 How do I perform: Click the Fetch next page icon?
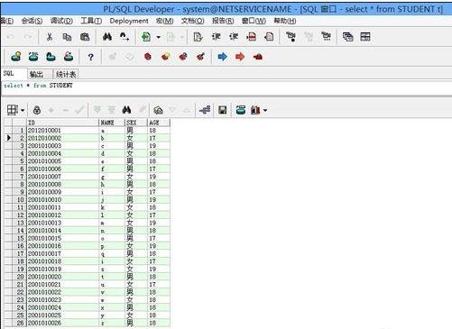[97, 110]
